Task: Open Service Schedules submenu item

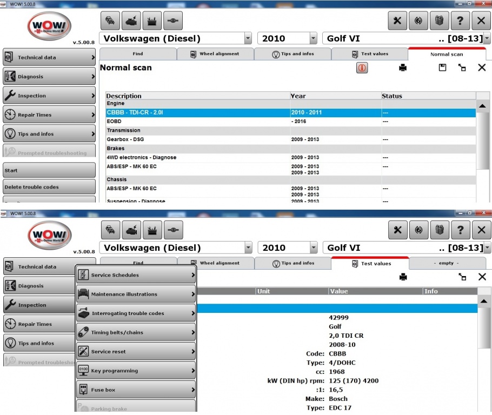Action: point(136,275)
